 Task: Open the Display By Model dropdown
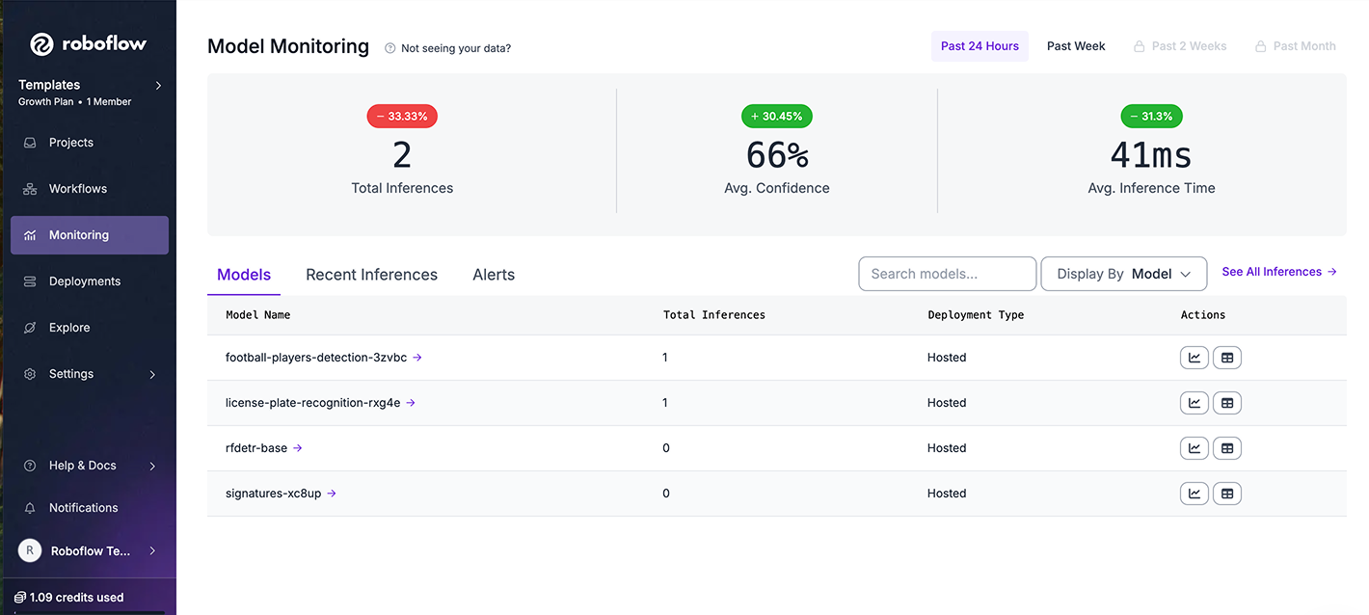pyautogui.click(x=1124, y=274)
